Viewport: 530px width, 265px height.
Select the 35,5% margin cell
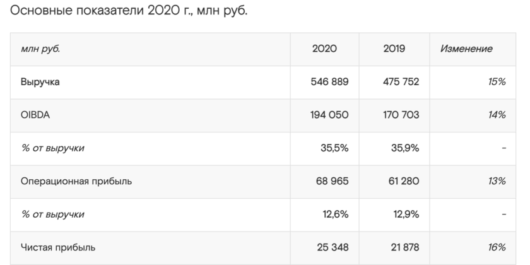coord(336,149)
